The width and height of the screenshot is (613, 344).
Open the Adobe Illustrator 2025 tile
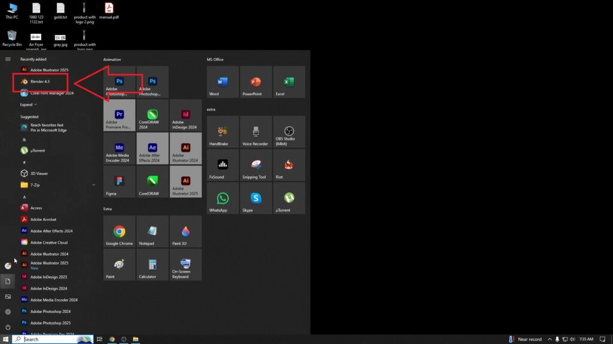tap(186, 182)
